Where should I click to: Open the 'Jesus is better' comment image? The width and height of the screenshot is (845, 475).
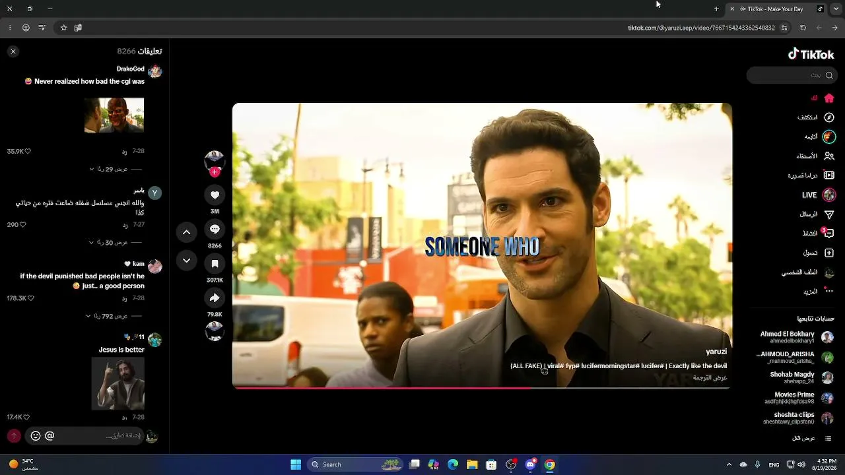pyautogui.click(x=118, y=383)
